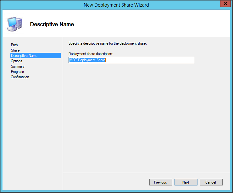This screenshot has width=233, height=193.
Task: Click empty space inside description text box
Action: tap(151, 60)
